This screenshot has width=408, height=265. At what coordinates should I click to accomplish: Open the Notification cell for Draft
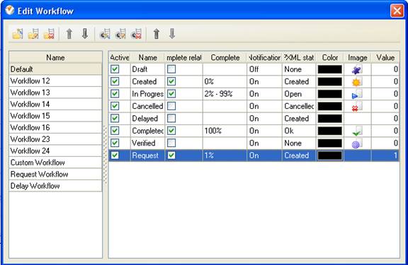point(264,69)
